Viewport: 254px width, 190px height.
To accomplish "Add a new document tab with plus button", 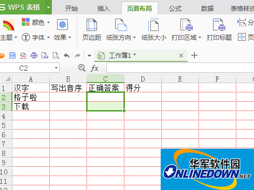I will [x=194, y=55].
